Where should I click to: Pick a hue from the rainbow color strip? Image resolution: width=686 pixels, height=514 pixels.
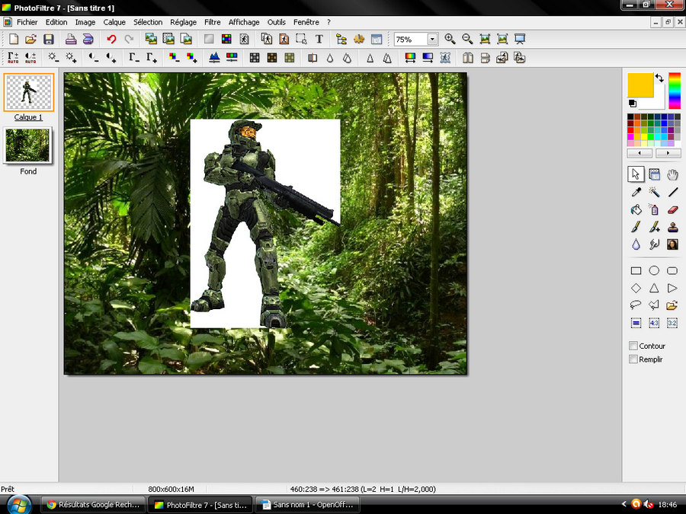pyautogui.click(x=675, y=91)
